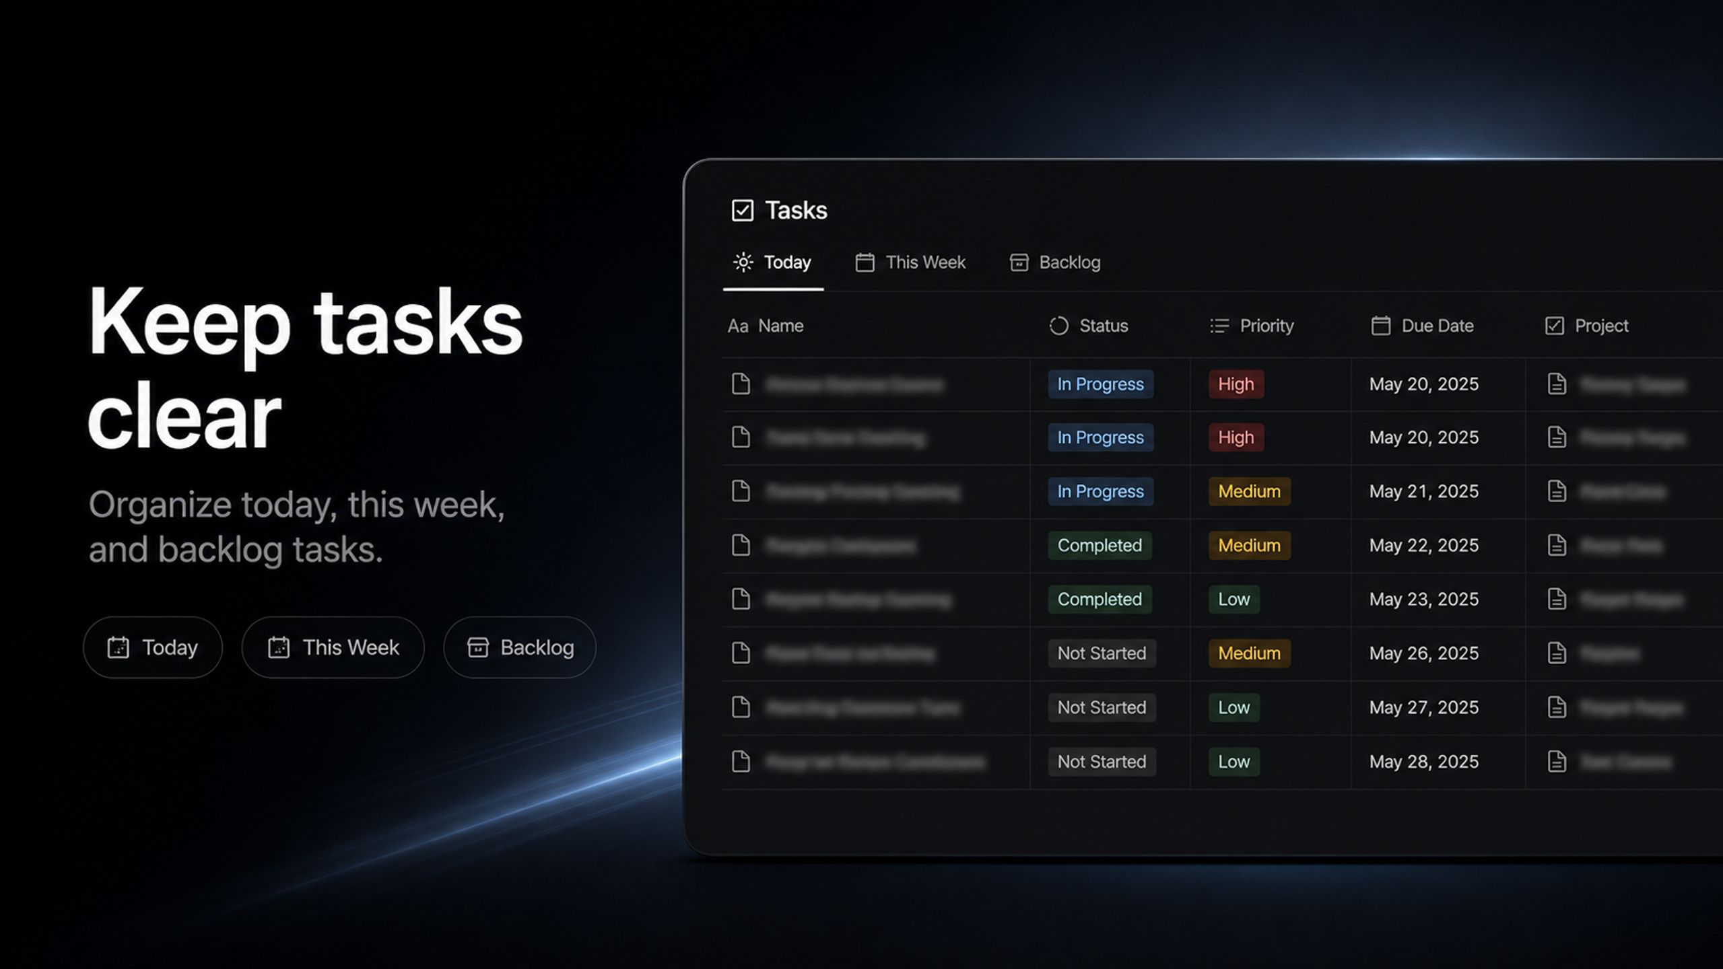
Task: Click the Tasks checkbox icon beside the title
Action: point(742,210)
